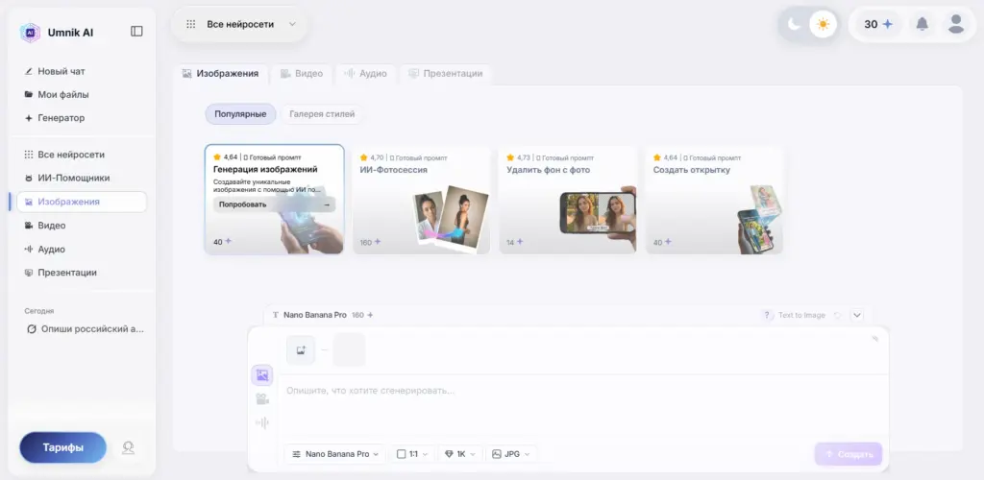Select the audio waveform icon beside prompt box
The height and width of the screenshot is (480, 984).
coord(262,422)
